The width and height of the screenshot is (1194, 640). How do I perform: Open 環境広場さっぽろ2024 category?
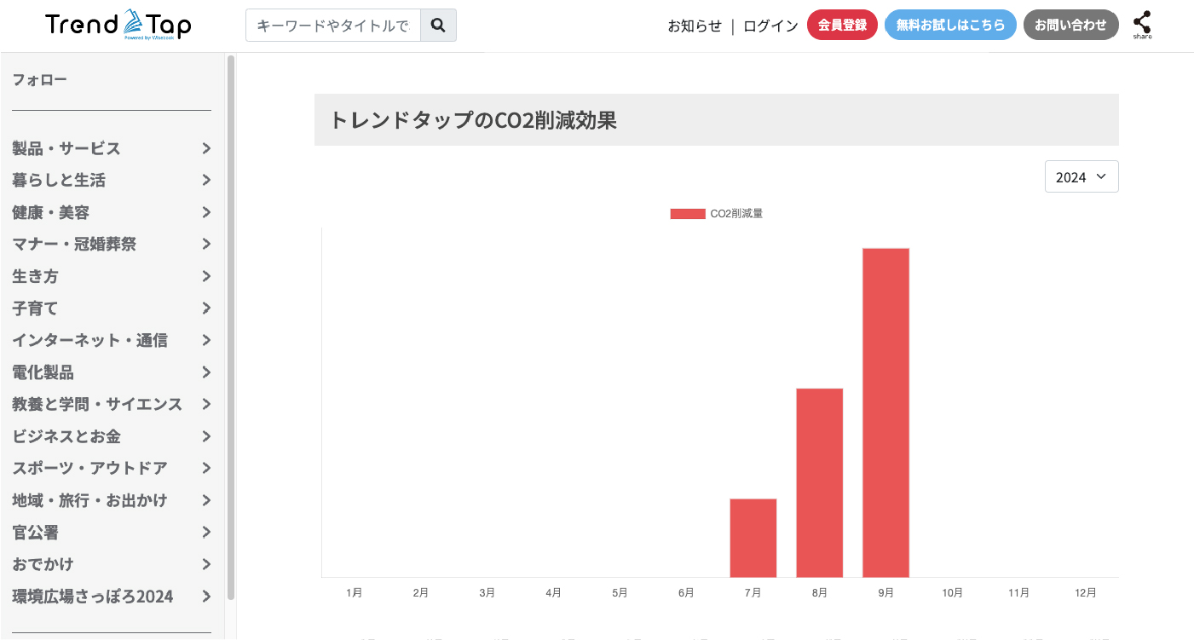click(92, 597)
